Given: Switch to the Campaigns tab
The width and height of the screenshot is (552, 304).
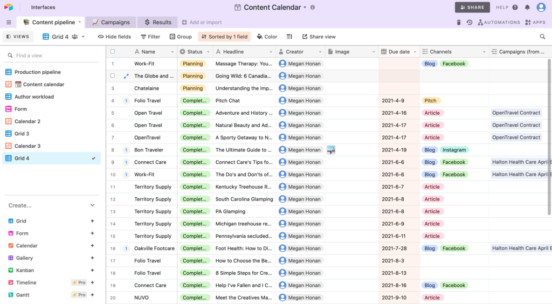Looking at the screenshot, I should 111,22.
